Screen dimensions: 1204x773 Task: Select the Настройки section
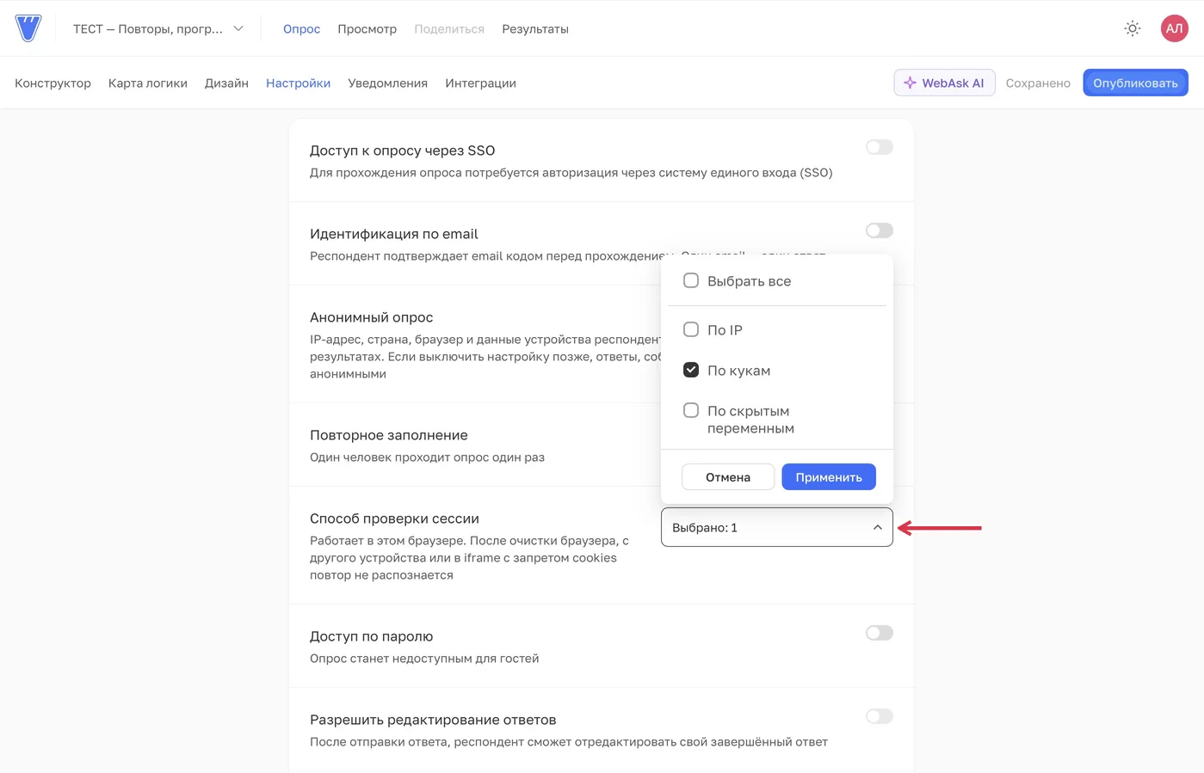click(298, 83)
